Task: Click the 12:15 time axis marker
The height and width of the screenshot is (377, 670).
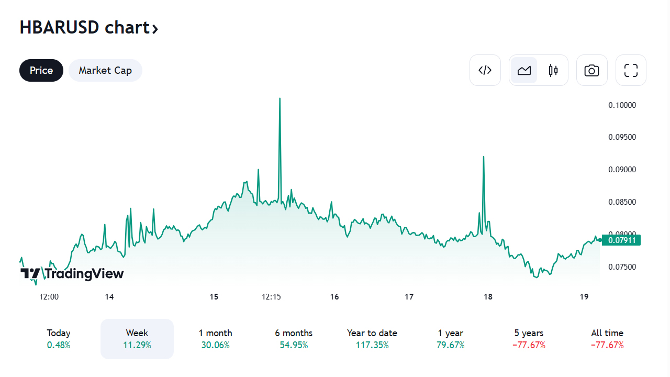Action: click(271, 297)
